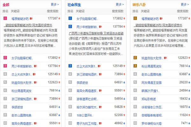The height and width of the screenshot is (127, 191).
Task: Click the brown rank 3 badge in 娱乐八卦
Action: click(135, 66)
